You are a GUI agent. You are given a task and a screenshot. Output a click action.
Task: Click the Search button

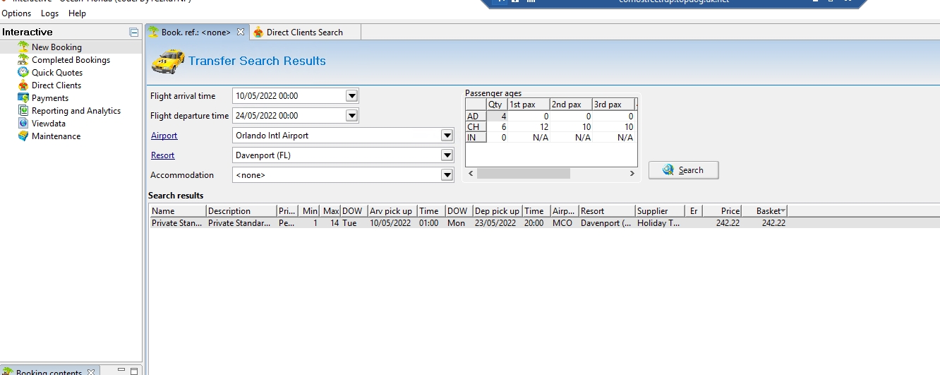[x=684, y=170]
